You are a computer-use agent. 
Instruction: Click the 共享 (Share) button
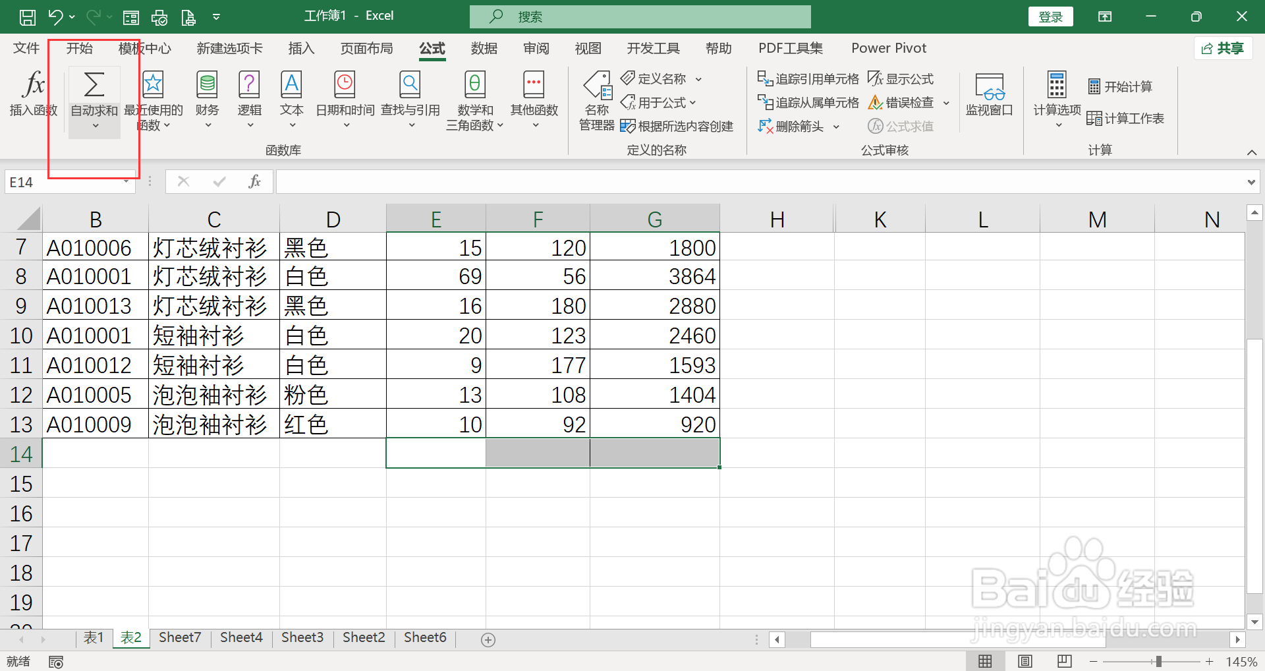coord(1223,48)
